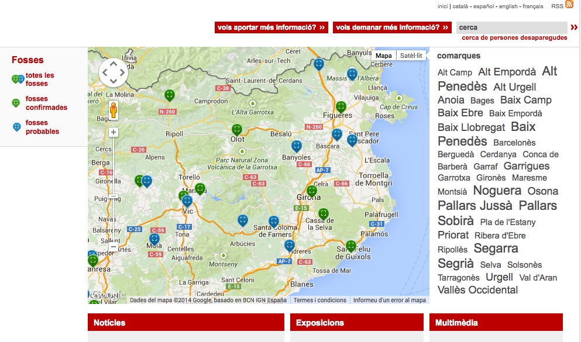Open the RSS feed icon
Image resolution: width=581 pixels, height=342 pixels.
pos(569,5)
